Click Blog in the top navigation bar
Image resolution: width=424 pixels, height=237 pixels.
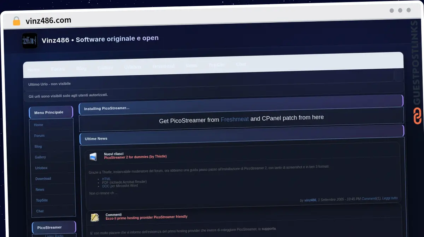click(x=81, y=68)
